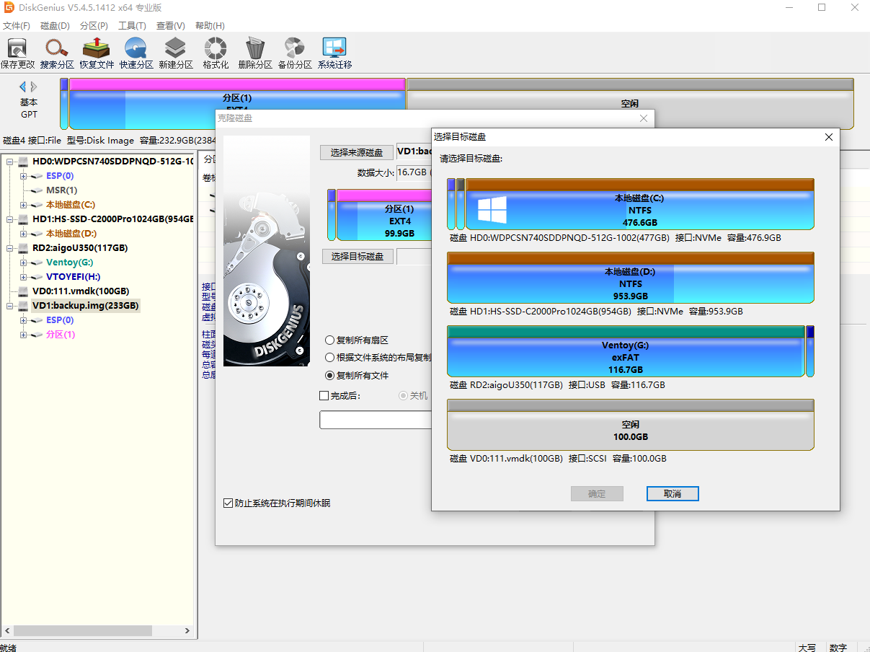Screen dimensions: 870x652
Task: Expand 分区(1) under VD1 in tree
Action: pos(24,335)
